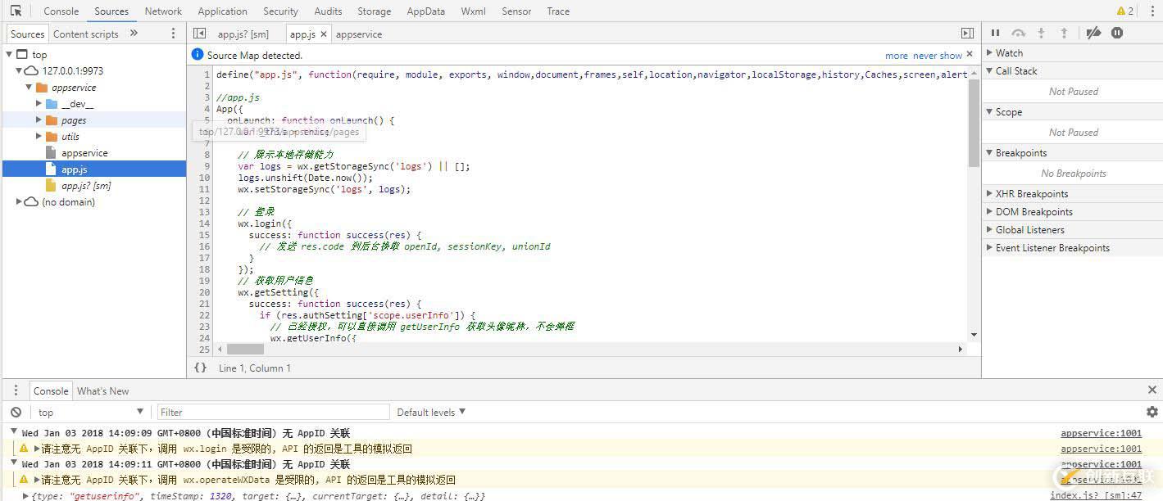Click the 'never show' link
Image resolution: width=1163 pixels, height=501 pixels.
click(x=938, y=56)
